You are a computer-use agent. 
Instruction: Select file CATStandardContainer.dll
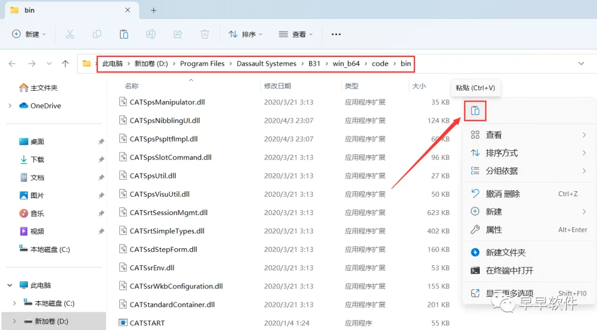tap(172, 305)
